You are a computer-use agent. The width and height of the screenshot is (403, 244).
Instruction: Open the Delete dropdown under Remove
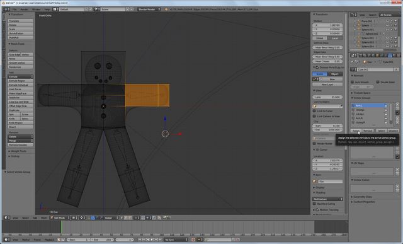point(21,137)
